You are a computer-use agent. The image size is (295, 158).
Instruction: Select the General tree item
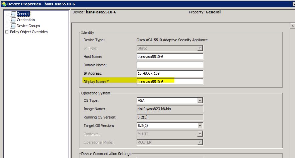click(x=23, y=14)
